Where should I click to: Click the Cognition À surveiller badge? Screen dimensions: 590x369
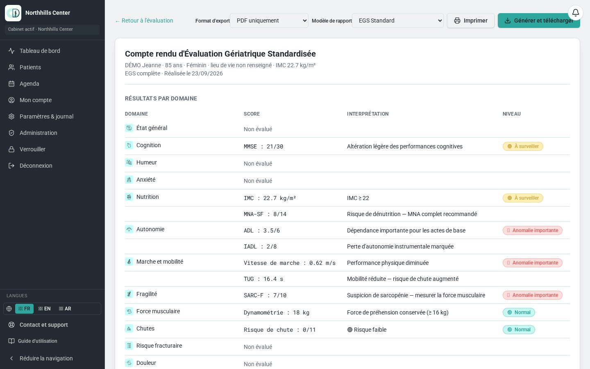(523, 146)
